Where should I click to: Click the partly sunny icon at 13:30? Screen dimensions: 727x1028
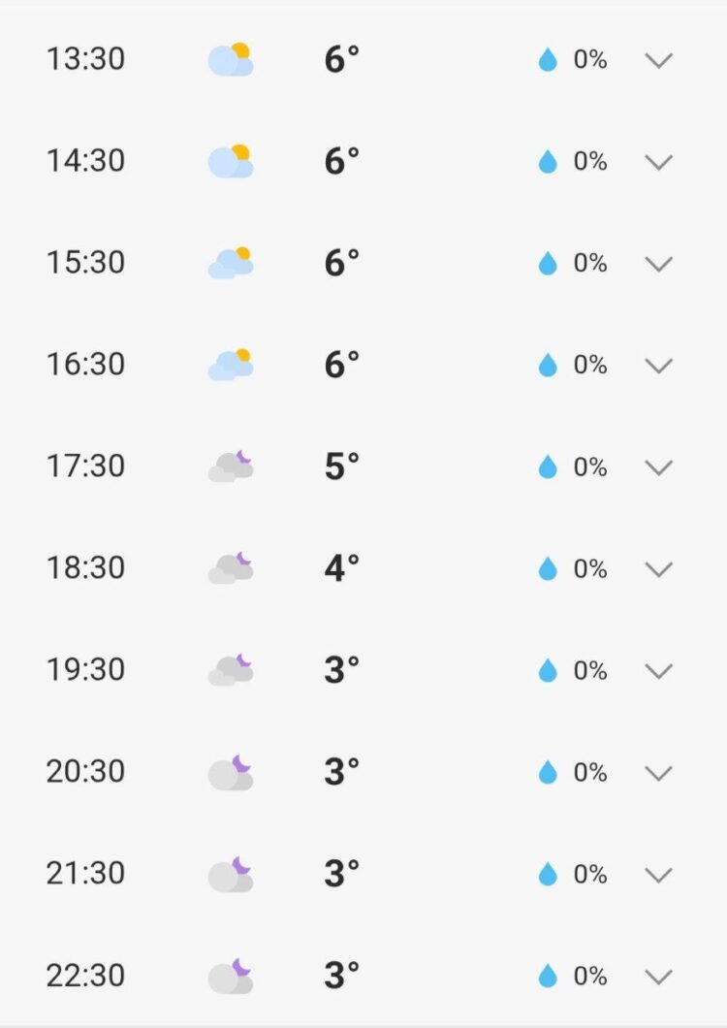coord(231,60)
